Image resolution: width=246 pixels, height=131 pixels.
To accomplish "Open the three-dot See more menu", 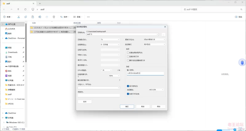I will pos(88,17).
